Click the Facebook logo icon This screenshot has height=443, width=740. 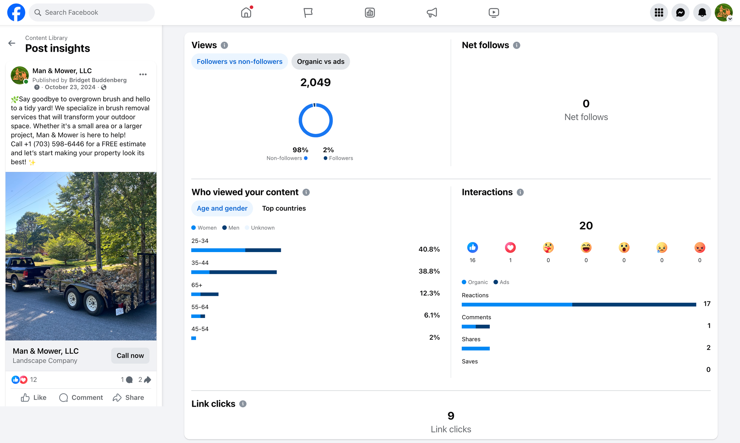click(x=16, y=12)
